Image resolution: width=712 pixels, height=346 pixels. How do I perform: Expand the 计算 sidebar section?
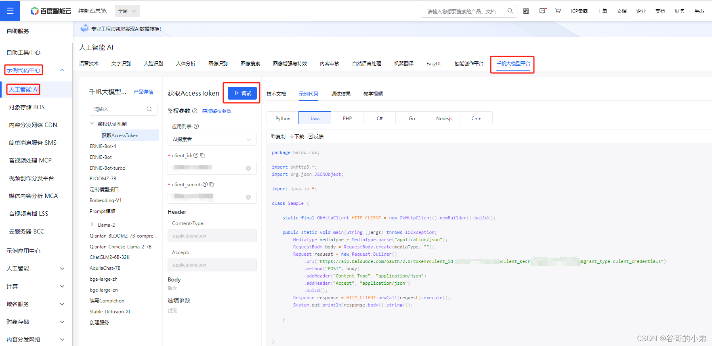point(62,286)
